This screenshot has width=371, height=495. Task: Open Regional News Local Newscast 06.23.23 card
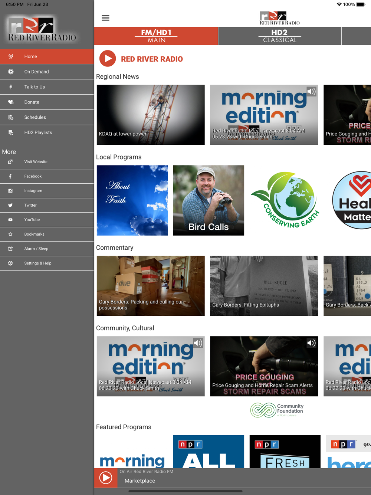tap(264, 115)
